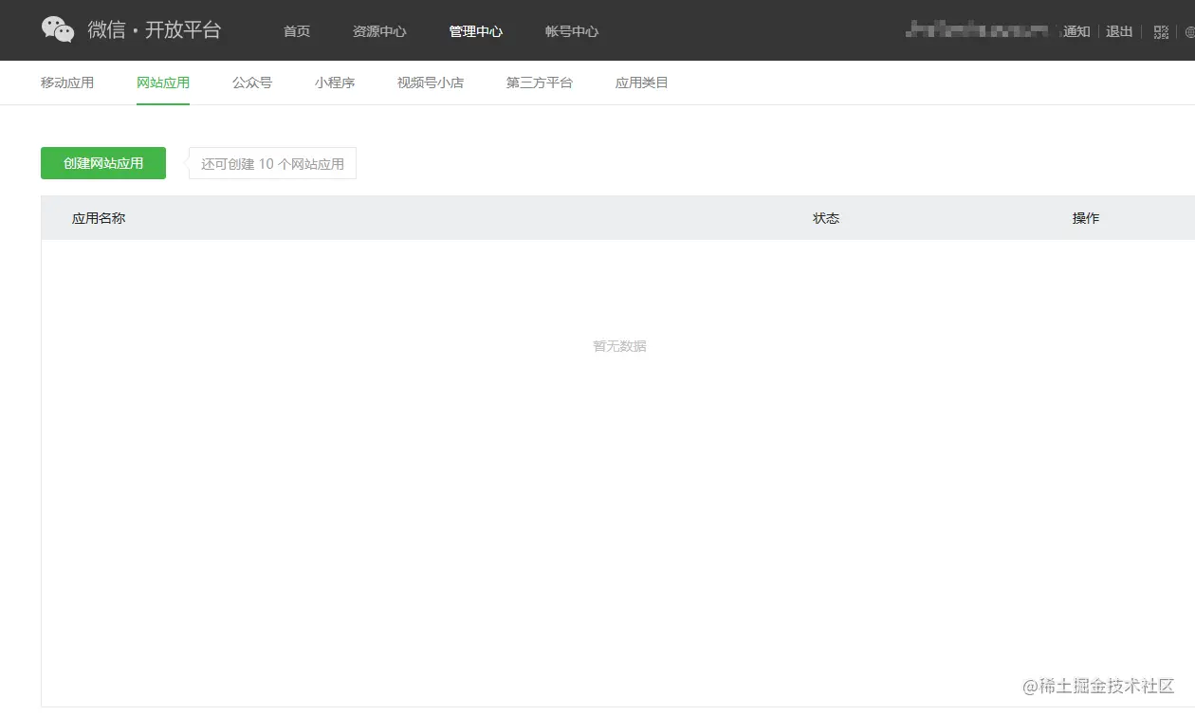Select the 应用类目 tab
The image size is (1195, 716).
point(642,83)
